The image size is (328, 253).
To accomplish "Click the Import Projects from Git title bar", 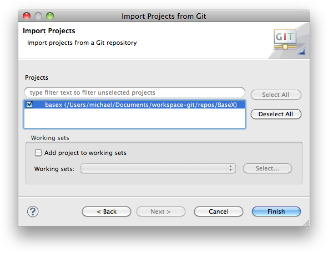I will coord(164,16).
